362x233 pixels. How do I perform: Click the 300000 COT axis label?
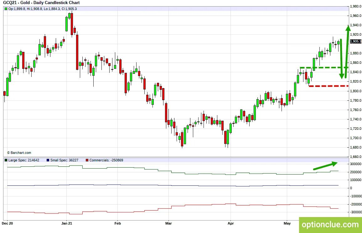coord(356,164)
